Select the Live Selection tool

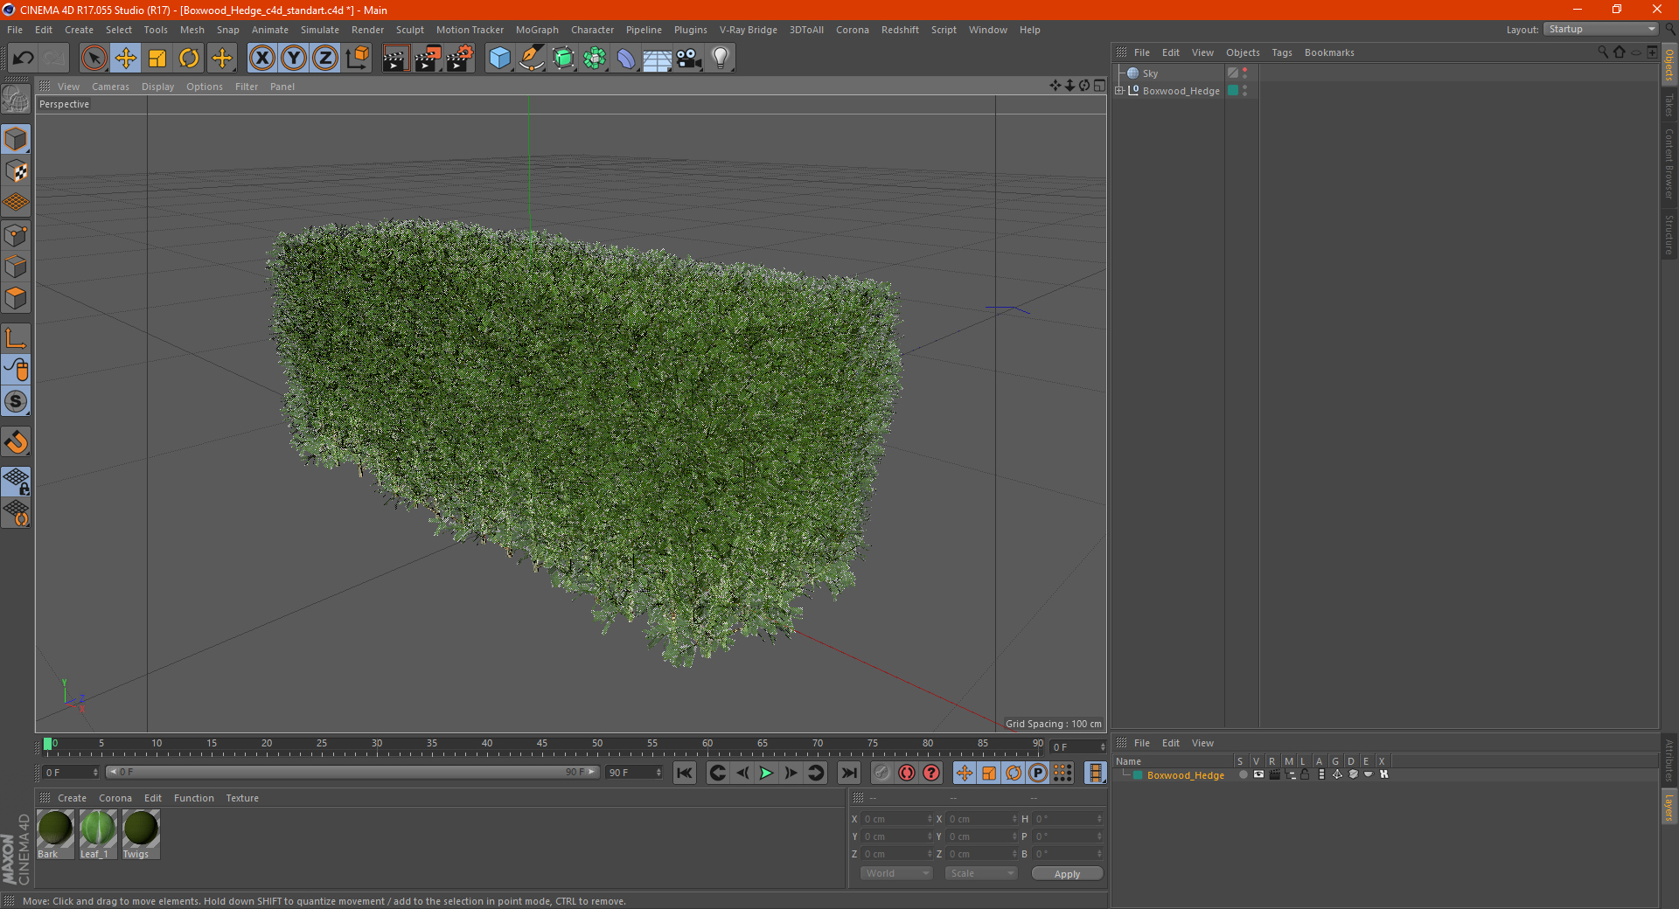click(94, 59)
